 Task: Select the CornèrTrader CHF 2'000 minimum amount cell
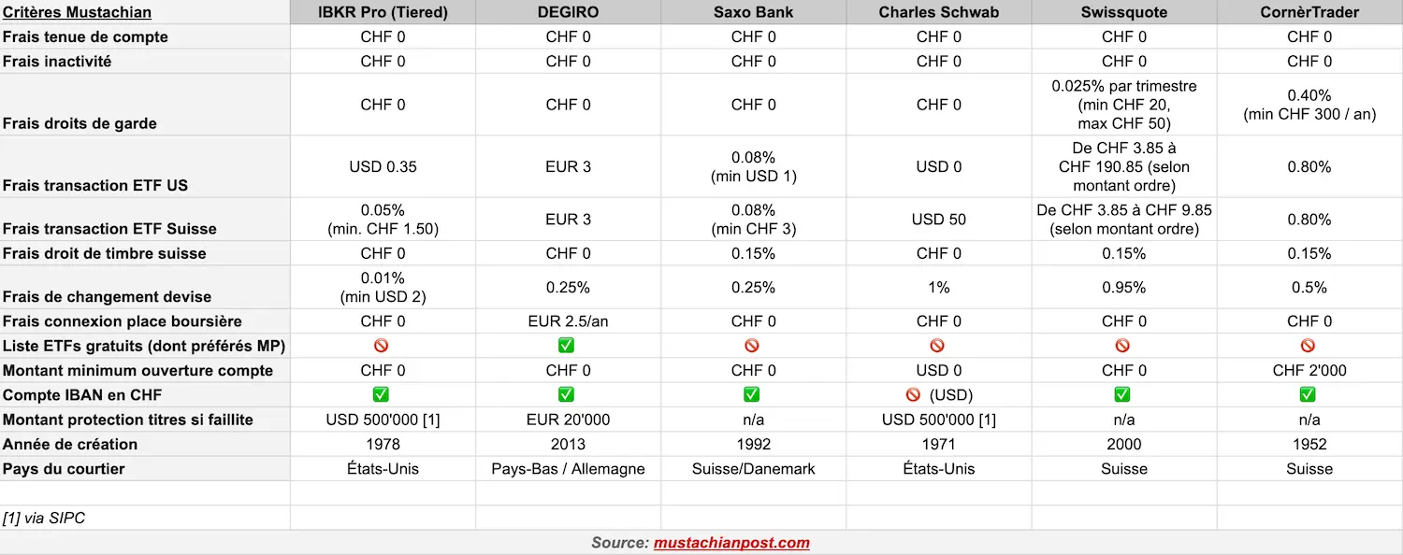(x=1309, y=371)
